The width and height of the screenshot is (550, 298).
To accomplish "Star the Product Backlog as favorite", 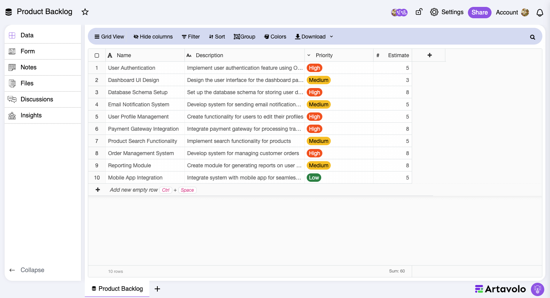I will click(85, 12).
